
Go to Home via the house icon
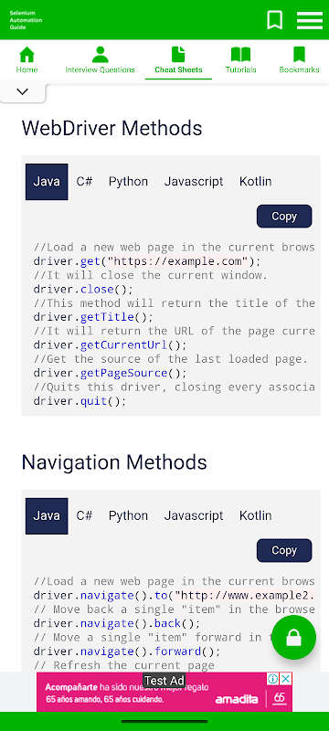point(27,55)
